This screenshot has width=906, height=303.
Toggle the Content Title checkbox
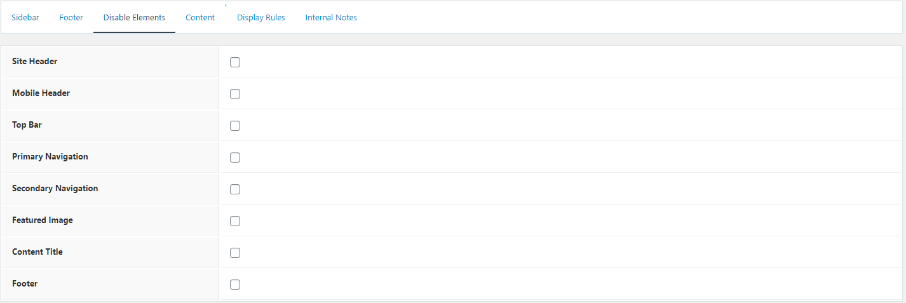point(235,253)
